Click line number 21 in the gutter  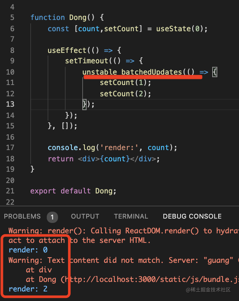click(x=10, y=191)
